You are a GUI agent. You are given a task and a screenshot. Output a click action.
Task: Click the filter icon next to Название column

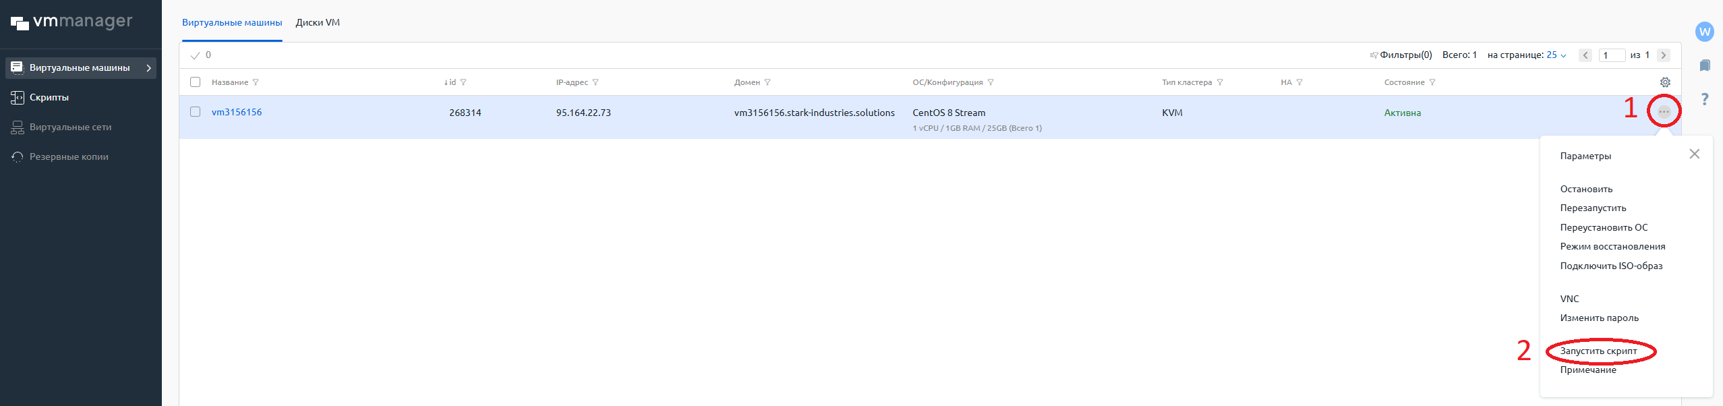coord(256,82)
